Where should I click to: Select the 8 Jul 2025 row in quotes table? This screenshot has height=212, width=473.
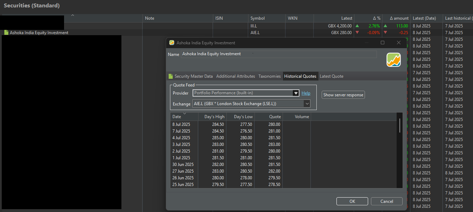(283, 124)
